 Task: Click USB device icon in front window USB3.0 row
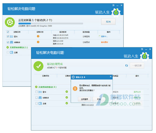(x=40, y=98)
